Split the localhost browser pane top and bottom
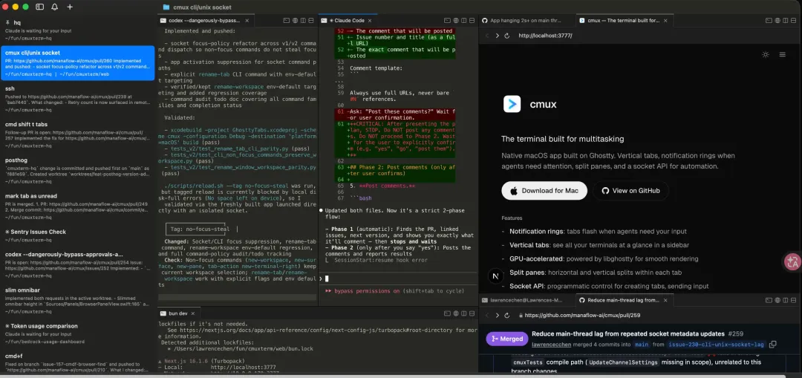The height and width of the screenshot is (378, 802). [793, 21]
